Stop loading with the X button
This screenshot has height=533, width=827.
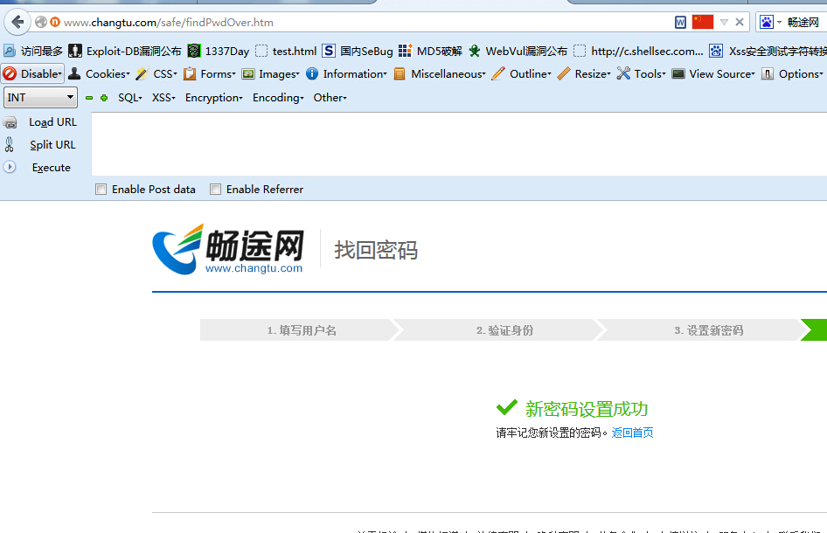pos(740,22)
